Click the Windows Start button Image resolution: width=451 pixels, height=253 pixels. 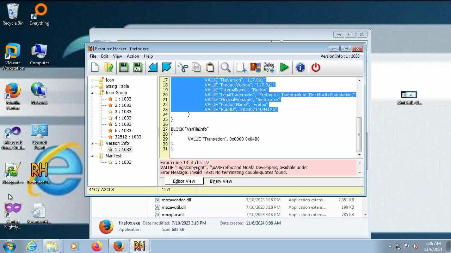(x=10, y=246)
